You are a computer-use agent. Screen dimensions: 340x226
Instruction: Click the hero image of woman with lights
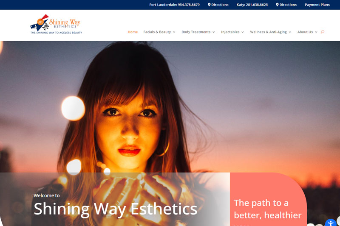click(170, 106)
